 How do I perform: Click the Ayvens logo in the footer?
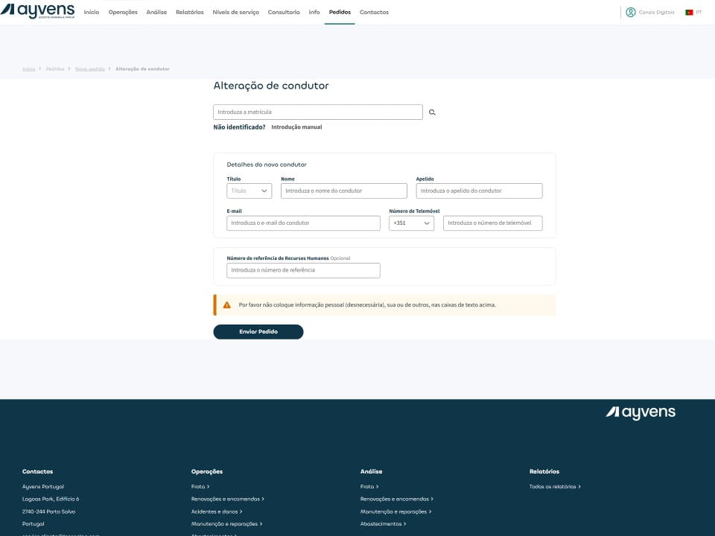coord(641,412)
